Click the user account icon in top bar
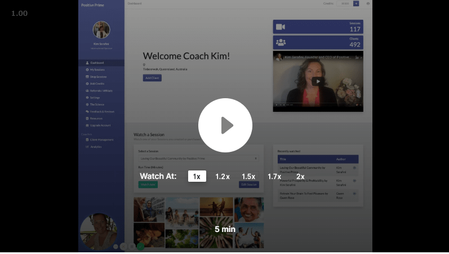449x254 pixels. click(x=368, y=3)
